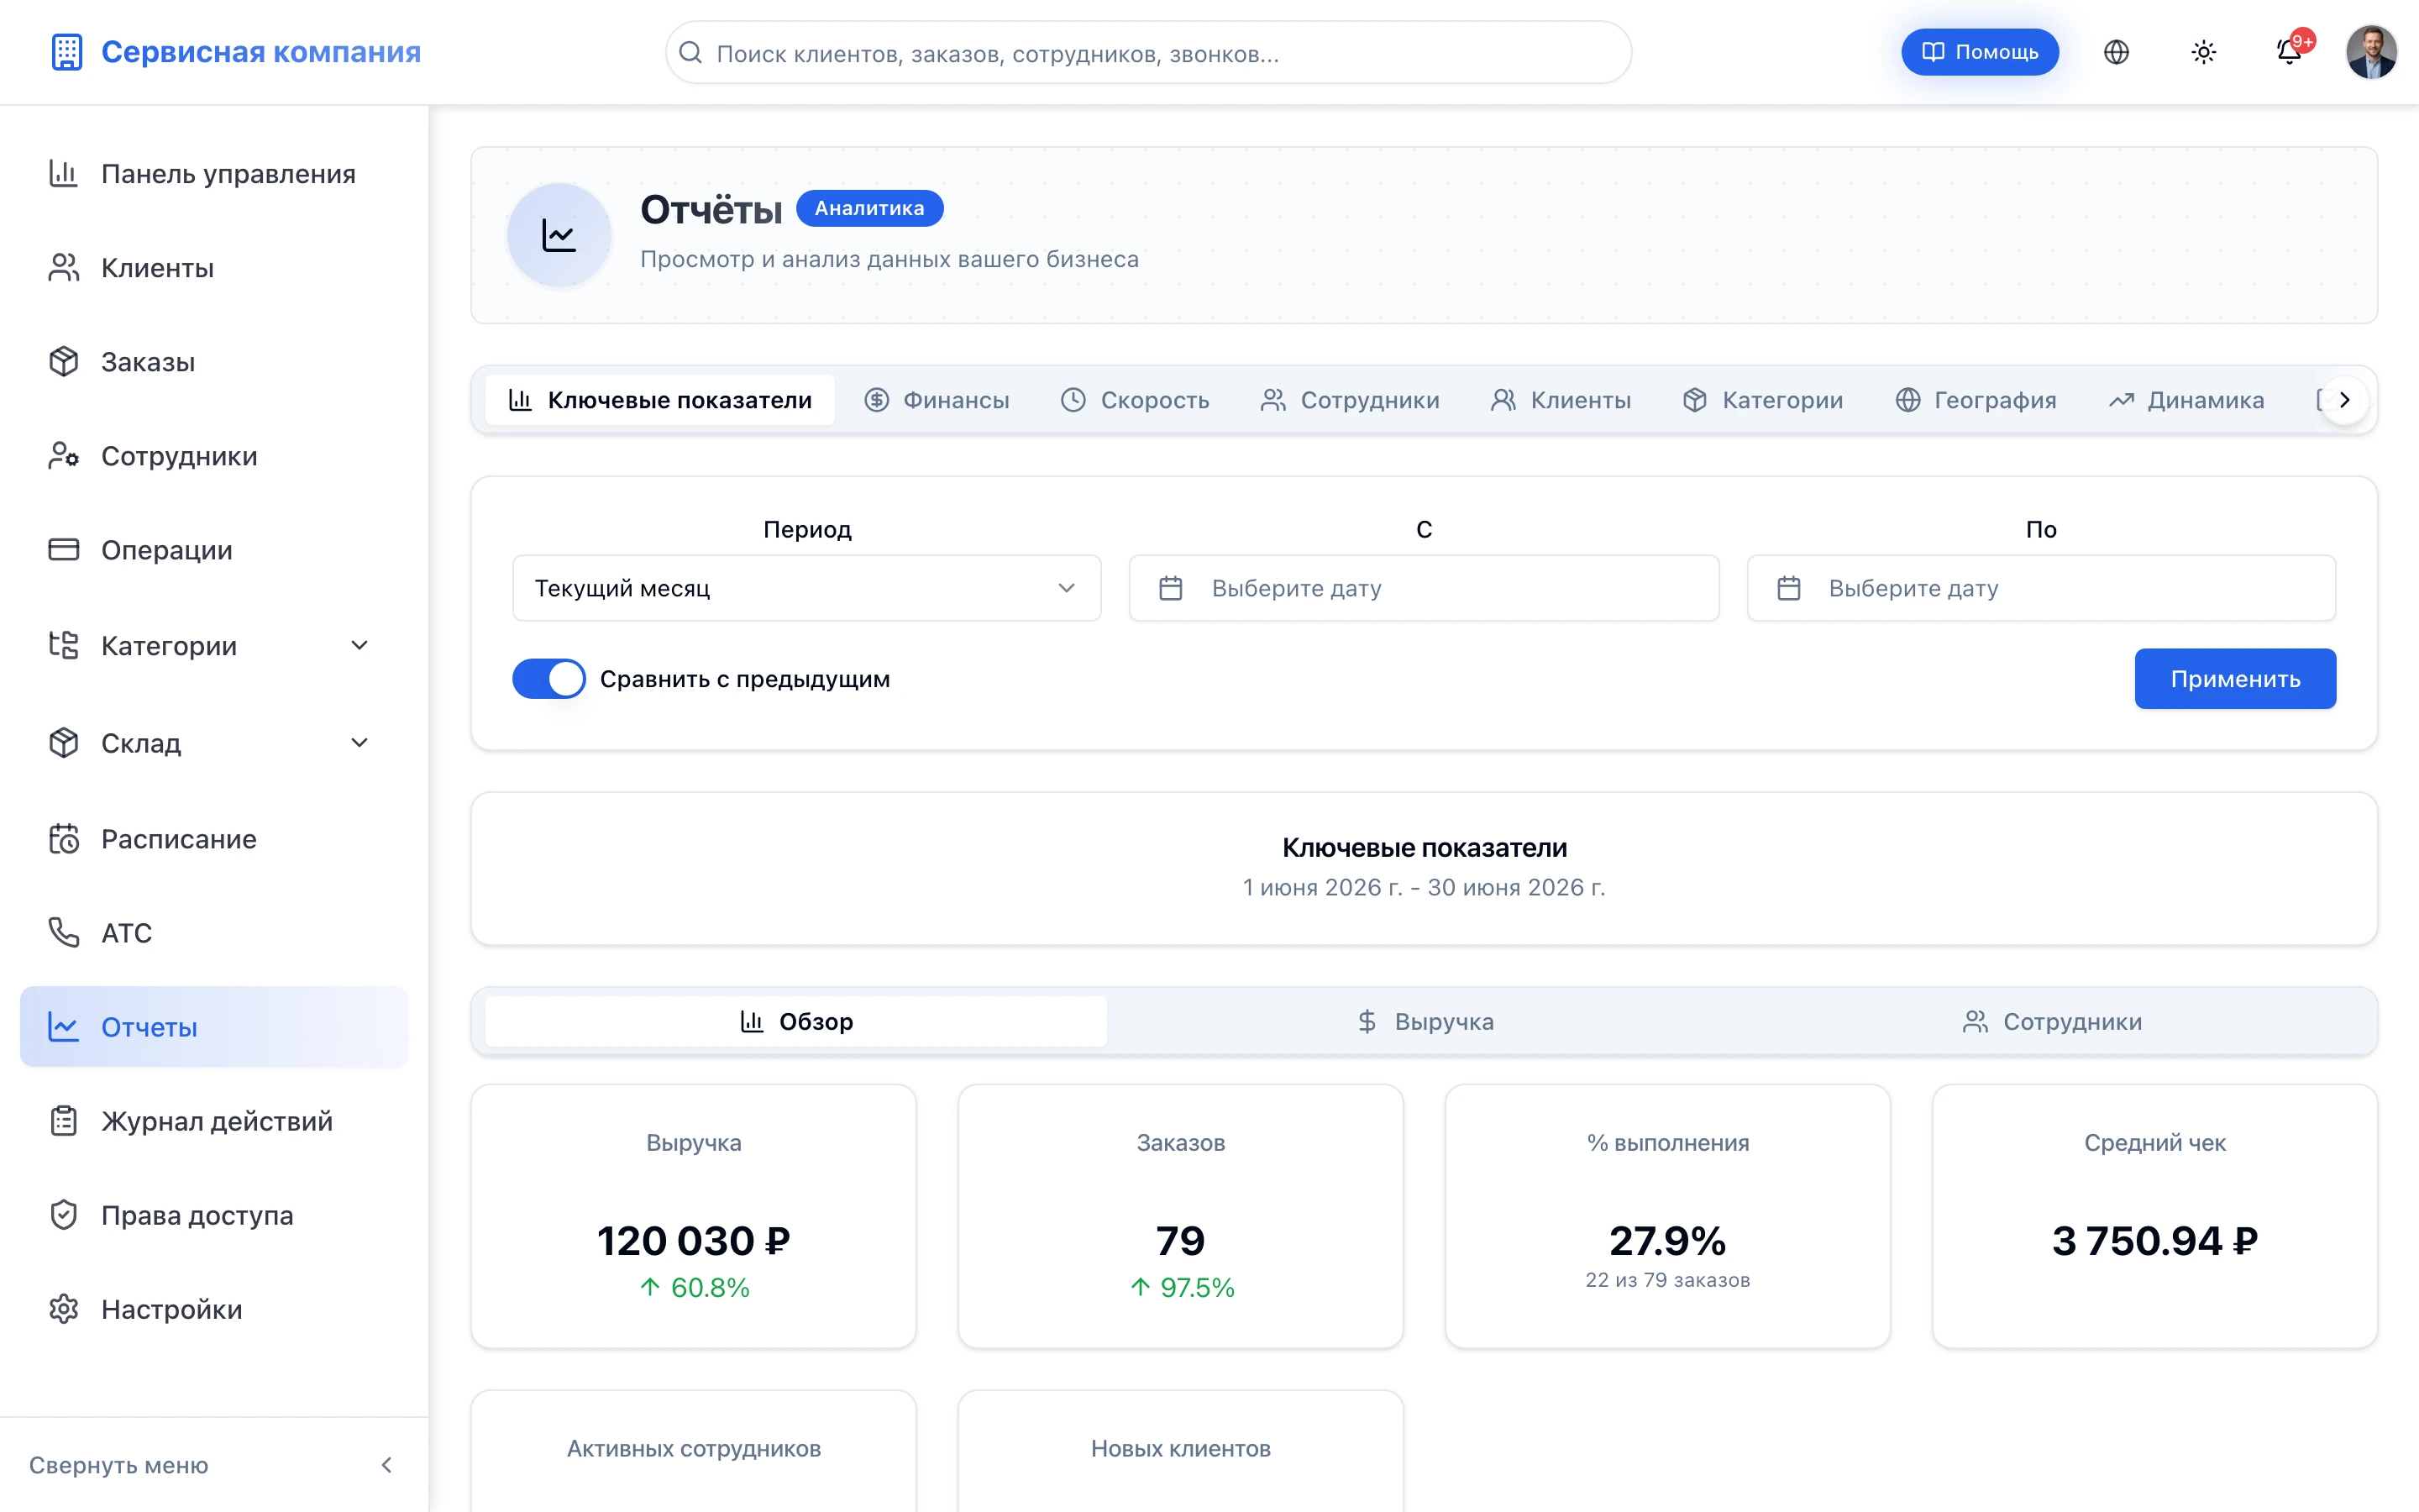Click the Настройки gear icon
This screenshot has width=2419, height=1512.
click(x=64, y=1308)
